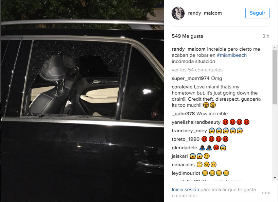This screenshot has height=202, width=278.
Task: Open randy_malcom username in header
Action: click(x=205, y=13)
